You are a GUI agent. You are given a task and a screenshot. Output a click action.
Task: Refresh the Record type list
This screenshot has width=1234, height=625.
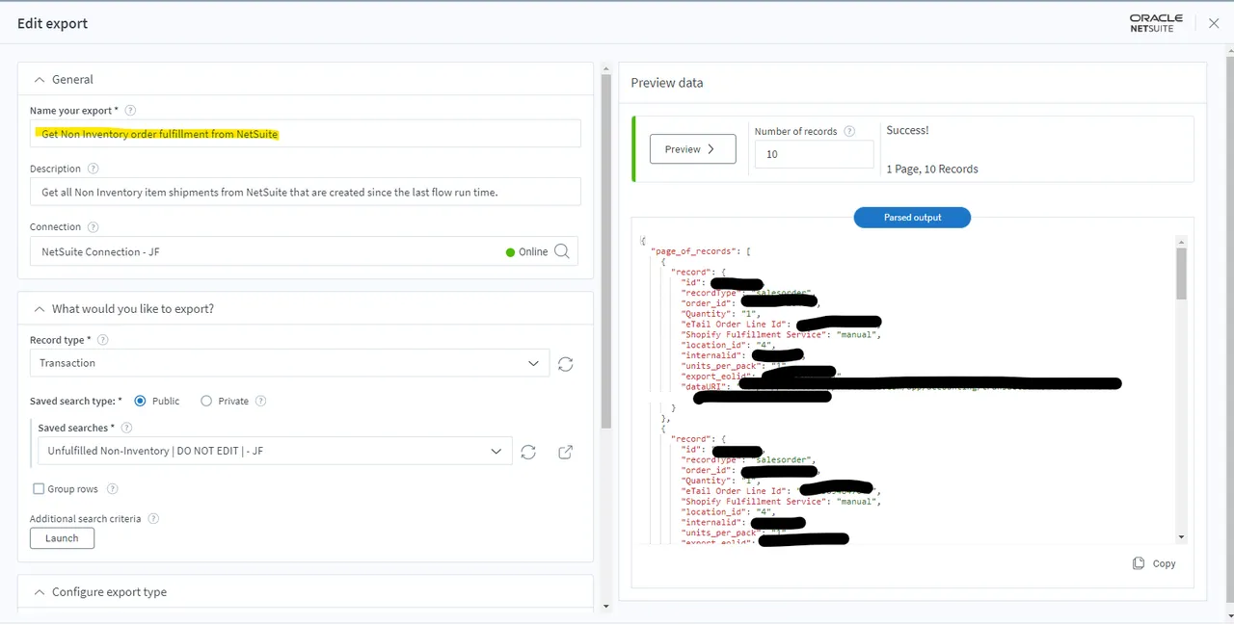pos(566,364)
